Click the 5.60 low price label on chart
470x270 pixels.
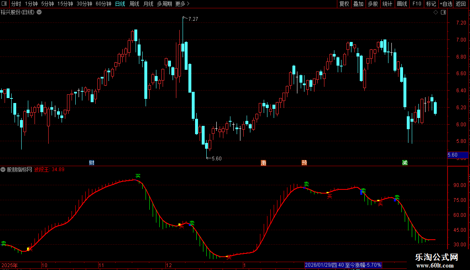(x=217, y=159)
